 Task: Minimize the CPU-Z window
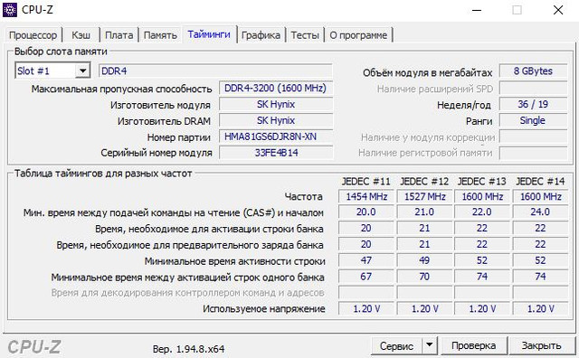point(477,10)
